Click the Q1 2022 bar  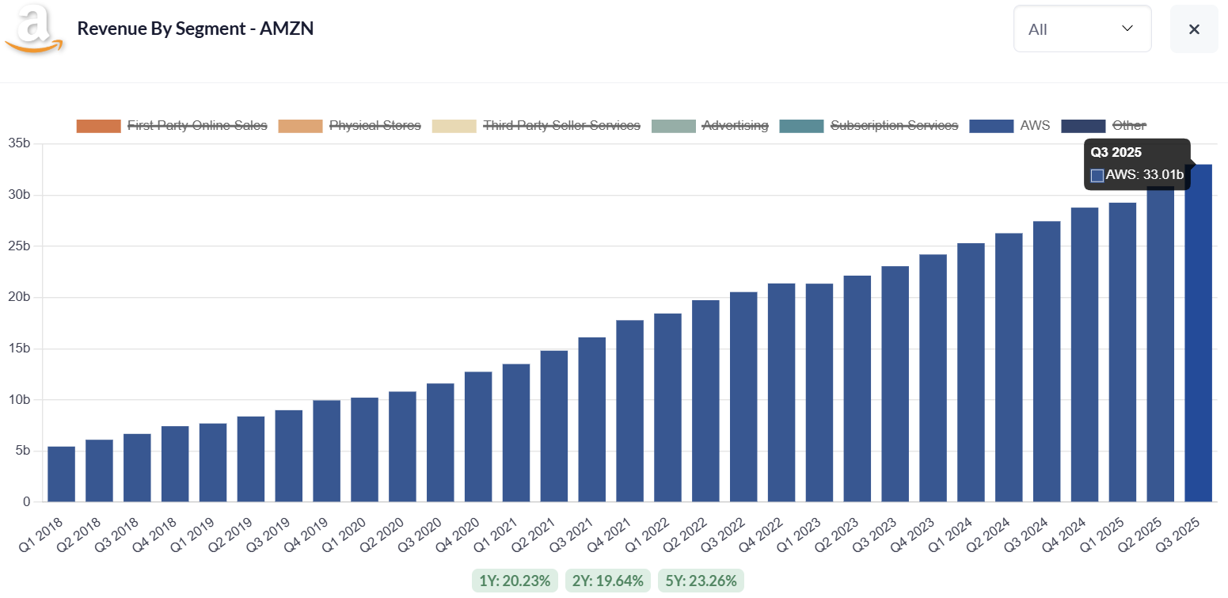point(667,407)
